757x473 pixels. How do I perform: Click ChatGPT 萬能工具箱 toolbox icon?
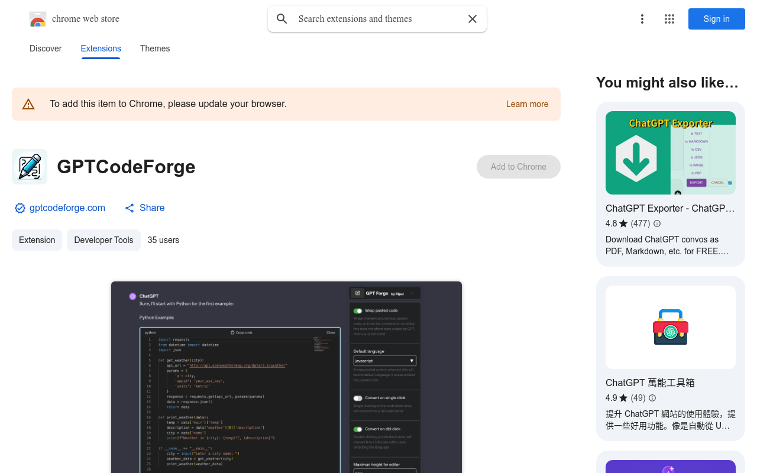coord(671,327)
